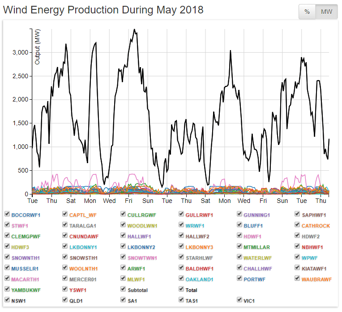Select the MW units button
Screen dimensions: 342x312
326,12
